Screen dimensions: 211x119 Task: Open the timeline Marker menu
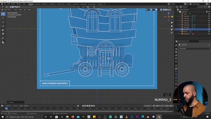[26, 106]
